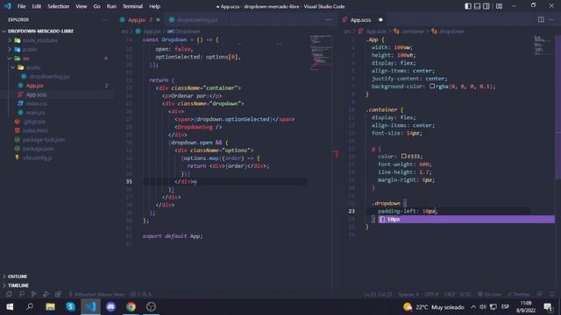Click the left editor minimap

[321, 52]
